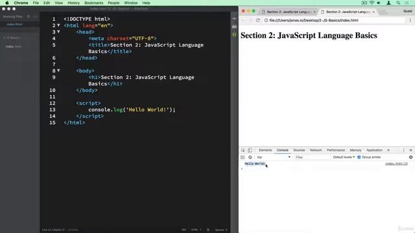Open the Bookmarks menu
This screenshot has width=415, height=233.
click(93, 3)
